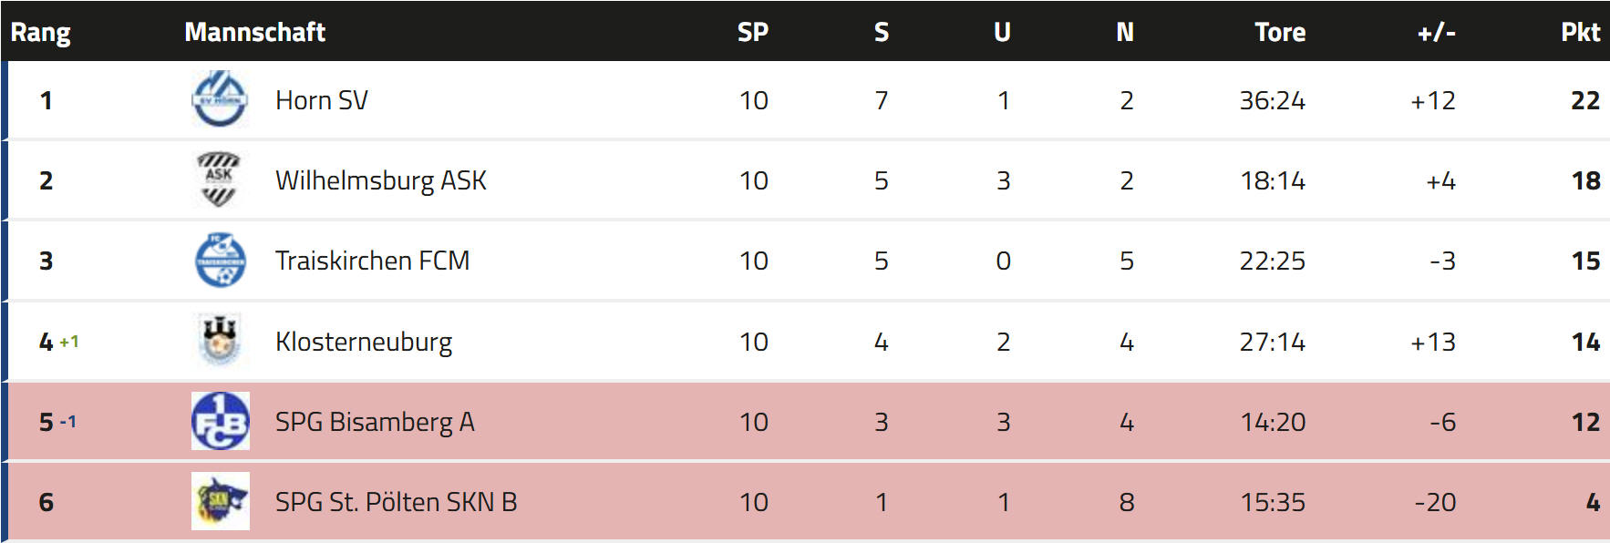
Task: Click the Horn SV club logo
Action: coord(220,99)
